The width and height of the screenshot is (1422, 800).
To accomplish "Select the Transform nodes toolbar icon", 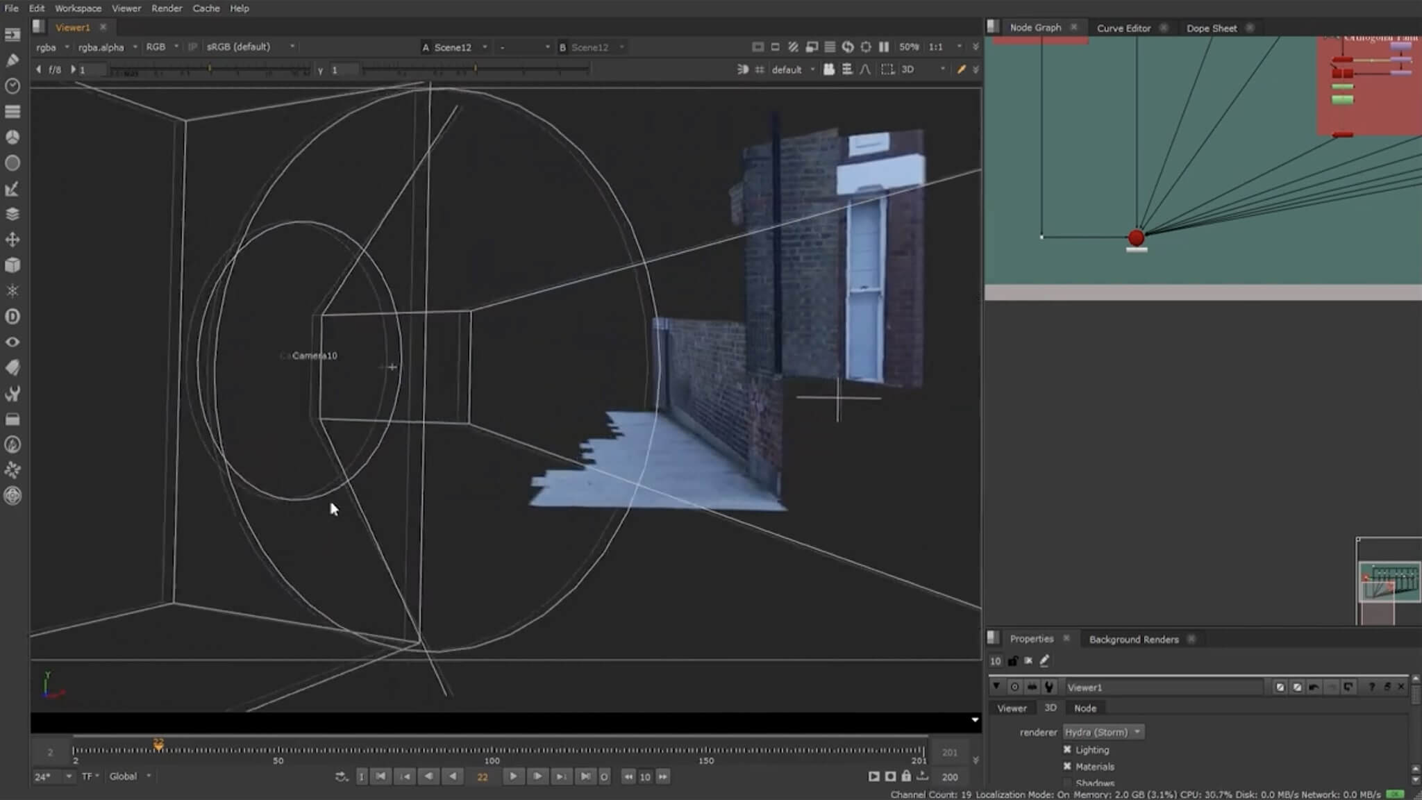I will [x=12, y=240].
